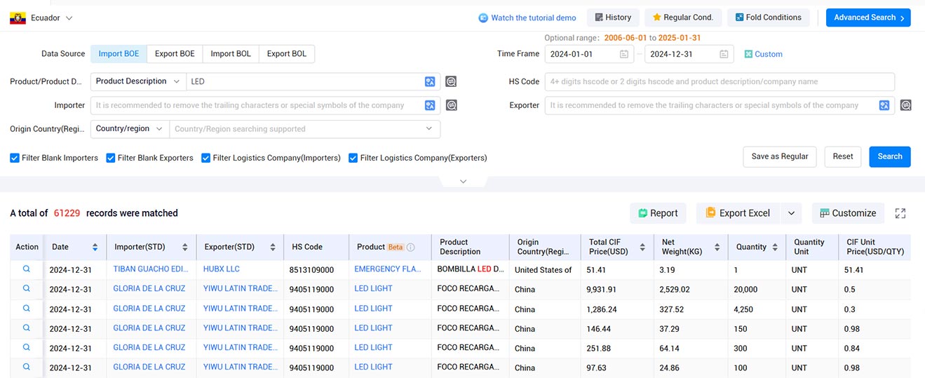Image resolution: width=925 pixels, height=378 pixels.
Task: Click end date calendar icon
Action: [x=724, y=54]
